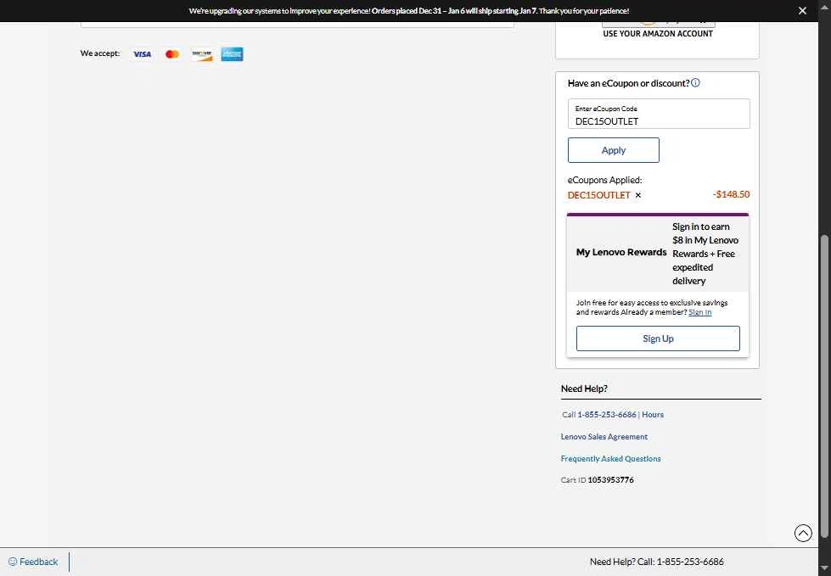
Task: Open the Sign in link for members
Action: (x=699, y=312)
